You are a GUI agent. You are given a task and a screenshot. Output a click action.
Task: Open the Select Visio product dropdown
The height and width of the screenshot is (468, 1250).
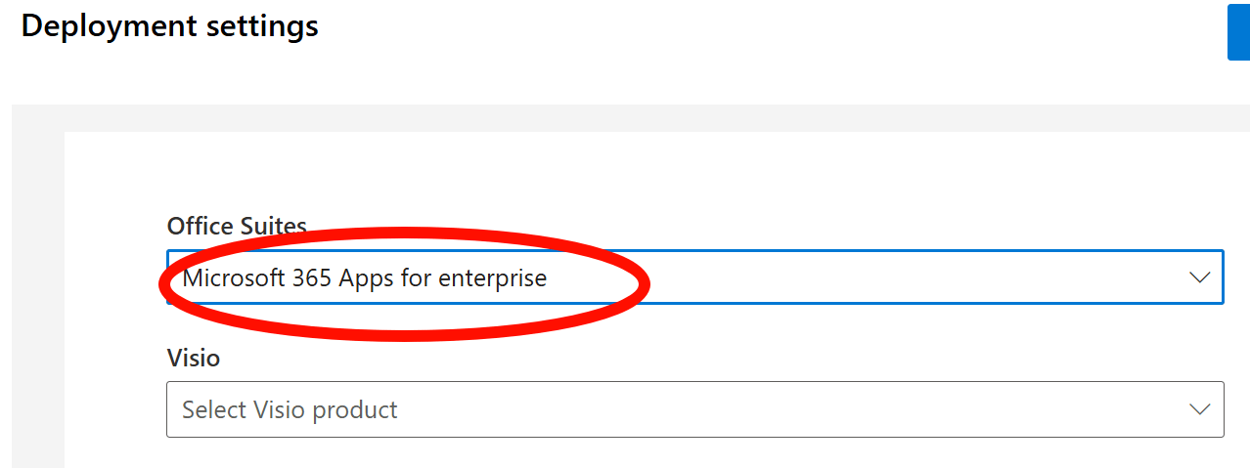click(x=694, y=409)
